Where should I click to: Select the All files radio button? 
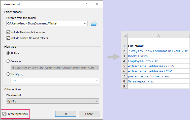pos(8,53)
